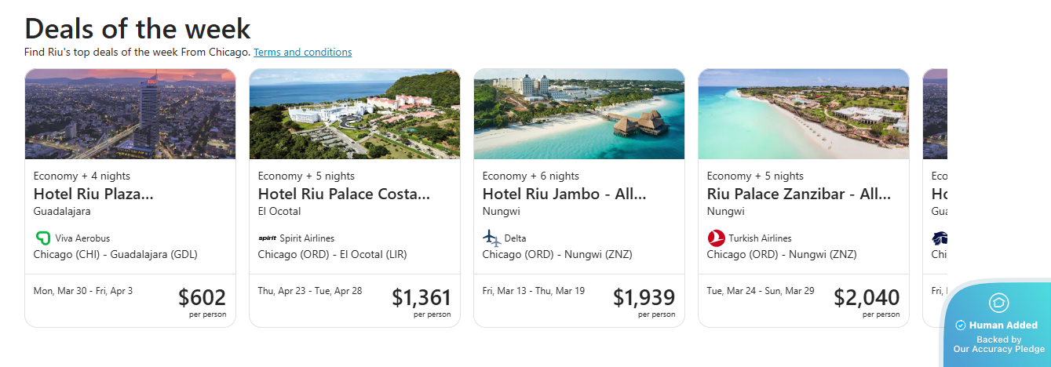
Task: Click the Spirit Airlines logo icon
Action: [x=267, y=238]
